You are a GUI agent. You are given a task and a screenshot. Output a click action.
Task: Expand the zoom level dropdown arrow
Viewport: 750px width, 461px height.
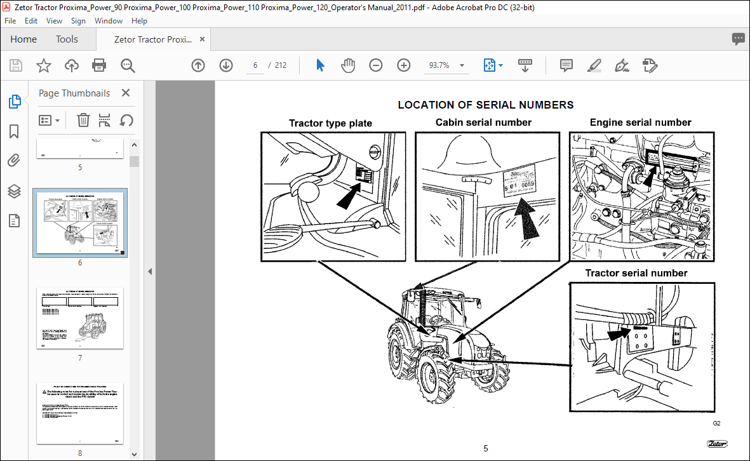coord(462,65)
